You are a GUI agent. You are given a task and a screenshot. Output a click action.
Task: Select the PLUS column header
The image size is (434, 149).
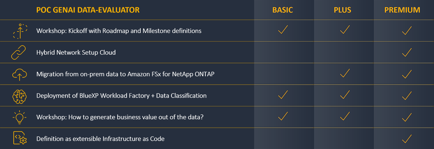coord(342,10)
